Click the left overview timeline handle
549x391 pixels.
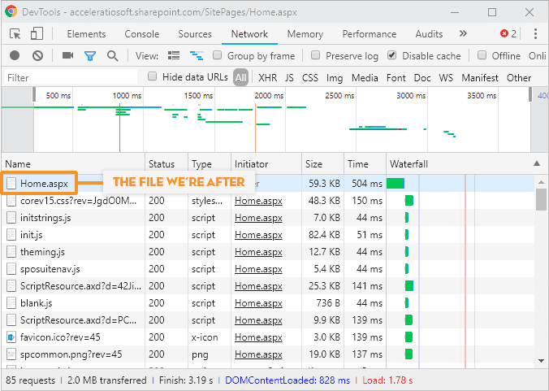point(34,94)
